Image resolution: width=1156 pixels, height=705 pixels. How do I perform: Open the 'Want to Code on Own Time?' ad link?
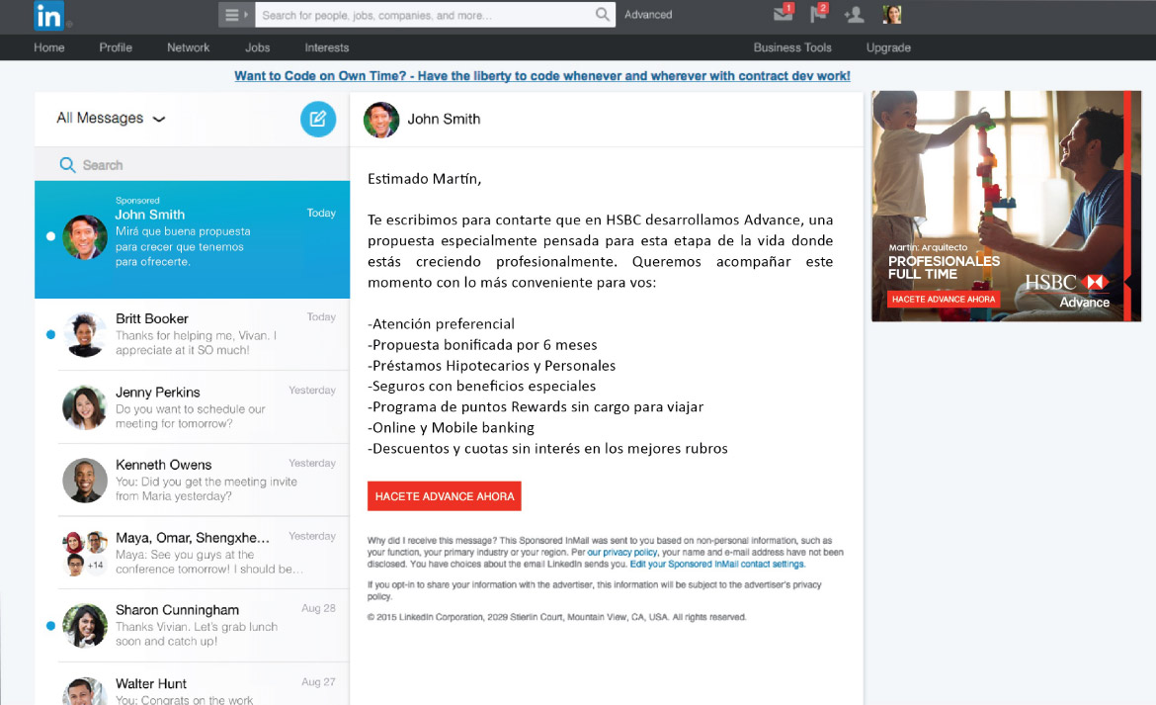[541, 76]
